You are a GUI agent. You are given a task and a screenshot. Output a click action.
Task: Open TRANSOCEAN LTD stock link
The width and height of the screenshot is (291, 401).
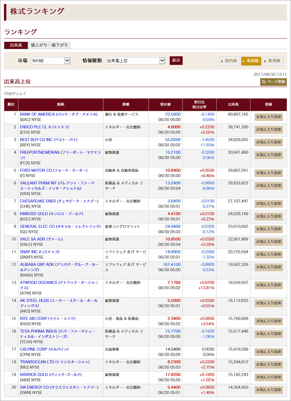[55, 362]
